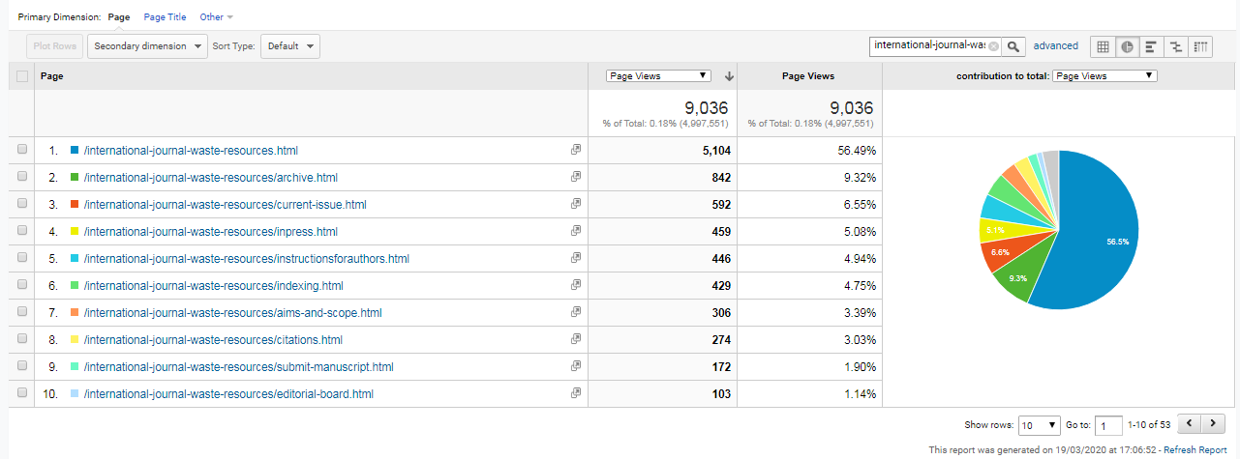1240x459 pixels.
Task: Select the comparison view icon
Action: (x=1175, y=45)
